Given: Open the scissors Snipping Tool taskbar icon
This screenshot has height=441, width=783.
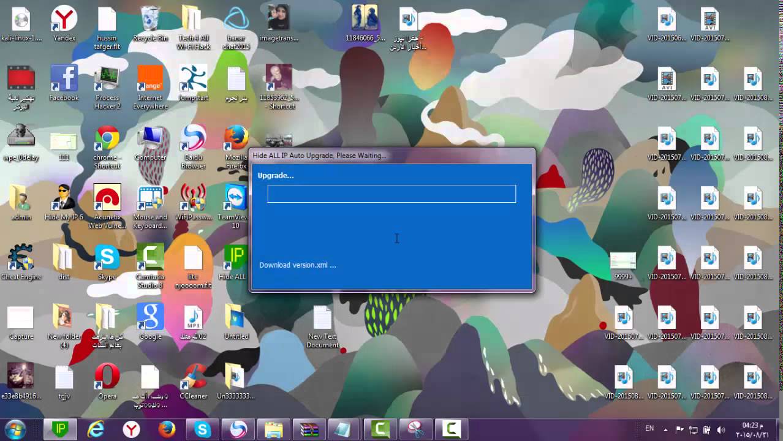Looking at the screenshot, I should pos(416,429).
